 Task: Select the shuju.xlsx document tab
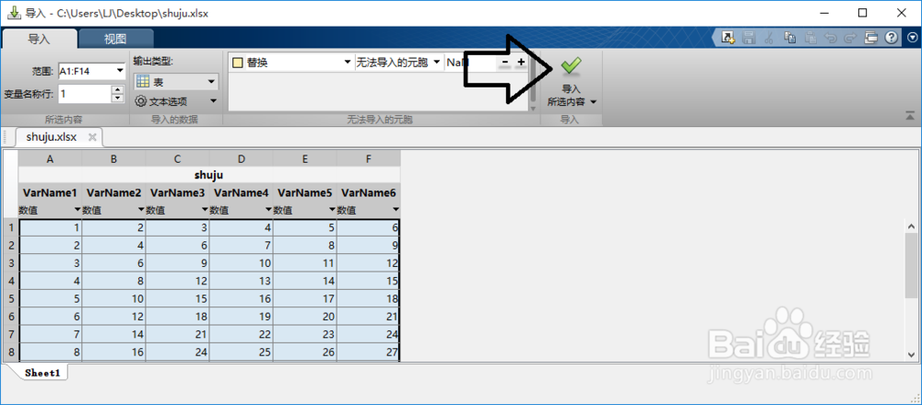(x=52, y=137)
